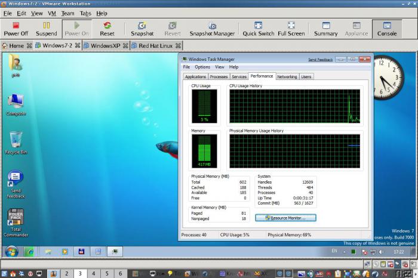This screenshot has height=278, width=418.
Task: Switch to Services tab in Task Manager
Action: click(x=239, y=77)
